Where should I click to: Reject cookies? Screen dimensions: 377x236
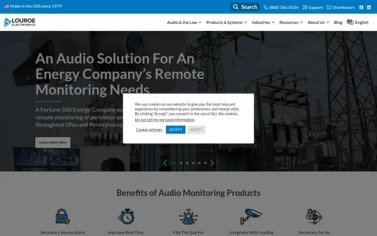(196, 130)
